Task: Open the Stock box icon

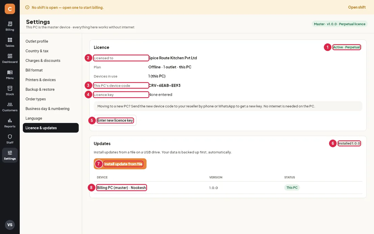Action: tap(10, 88)
